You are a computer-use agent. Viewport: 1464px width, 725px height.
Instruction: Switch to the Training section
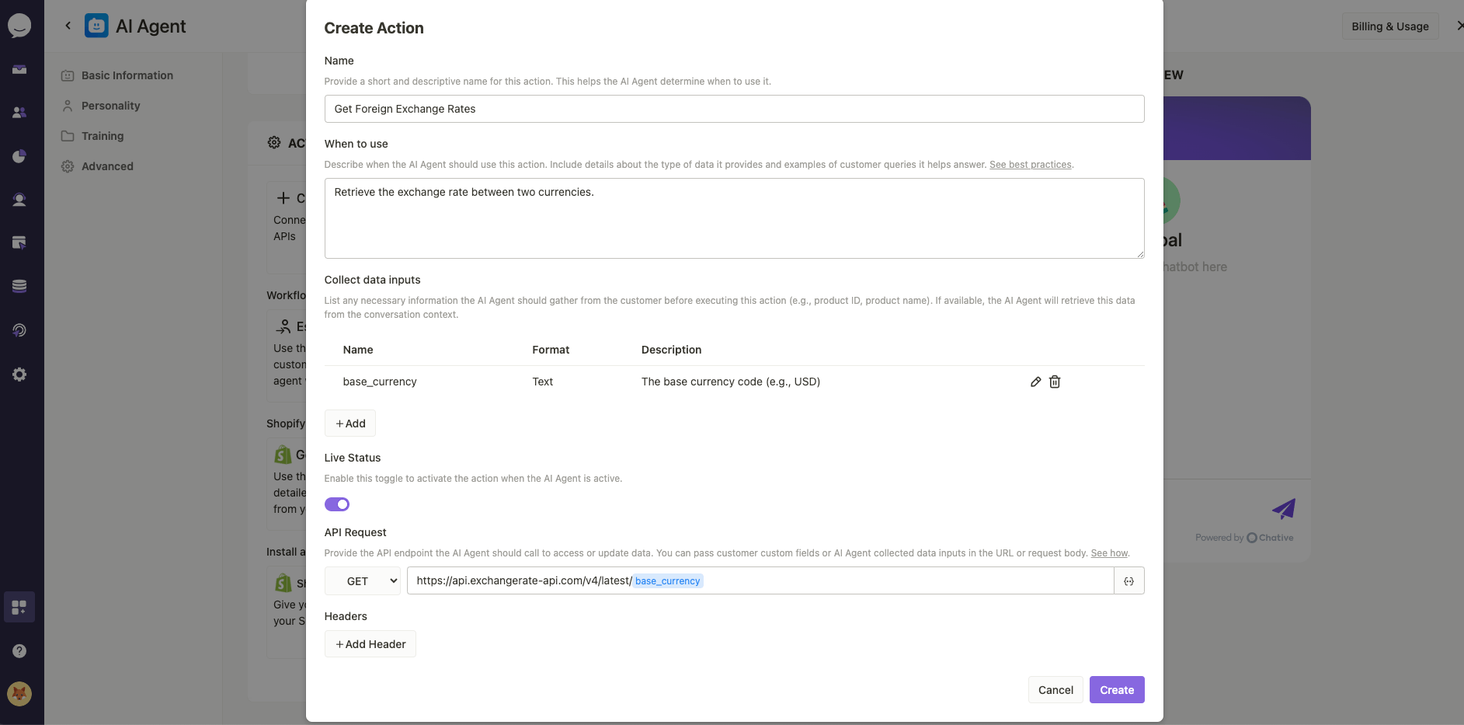point(102,135)
